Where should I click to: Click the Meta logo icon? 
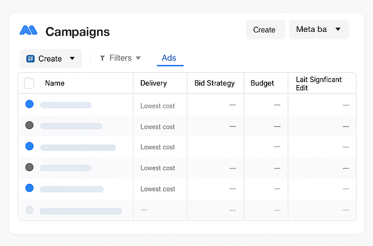28,30
